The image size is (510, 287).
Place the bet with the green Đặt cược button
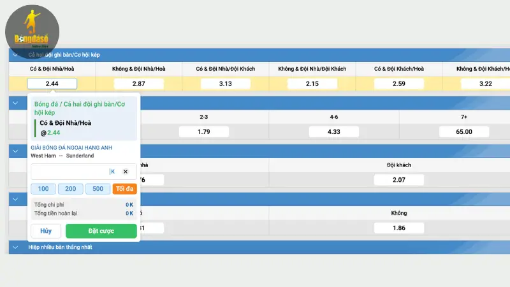pos(101,231)
